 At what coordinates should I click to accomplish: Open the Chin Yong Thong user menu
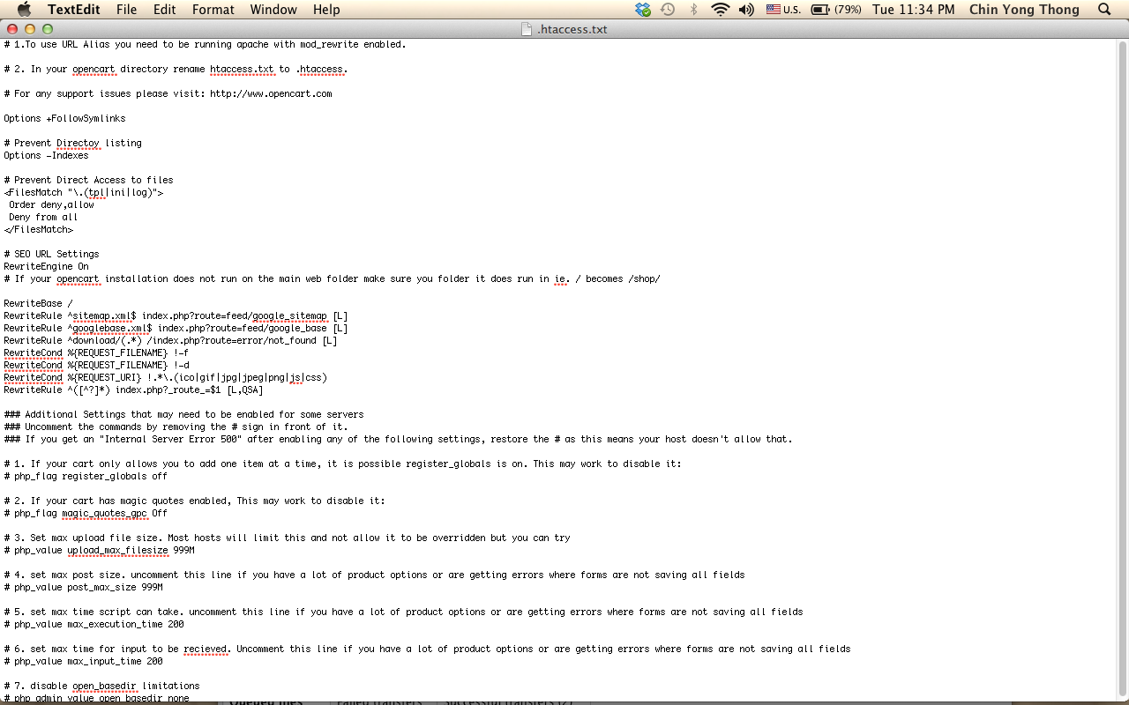click(1024, 10)
